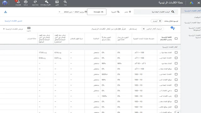Toggle the select-all checkbox in table header

pos(176,38)
